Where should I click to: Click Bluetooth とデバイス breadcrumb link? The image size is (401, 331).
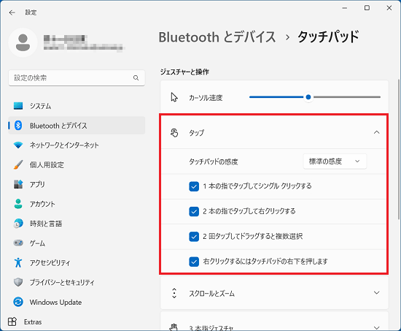coord(217,37)
